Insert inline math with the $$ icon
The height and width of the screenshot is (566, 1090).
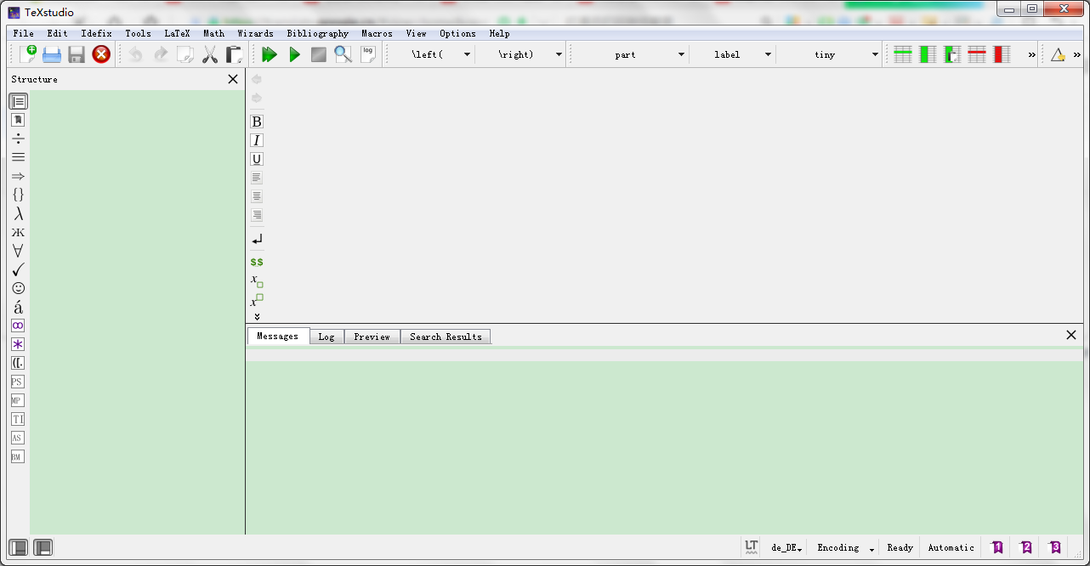click(257, 262)
